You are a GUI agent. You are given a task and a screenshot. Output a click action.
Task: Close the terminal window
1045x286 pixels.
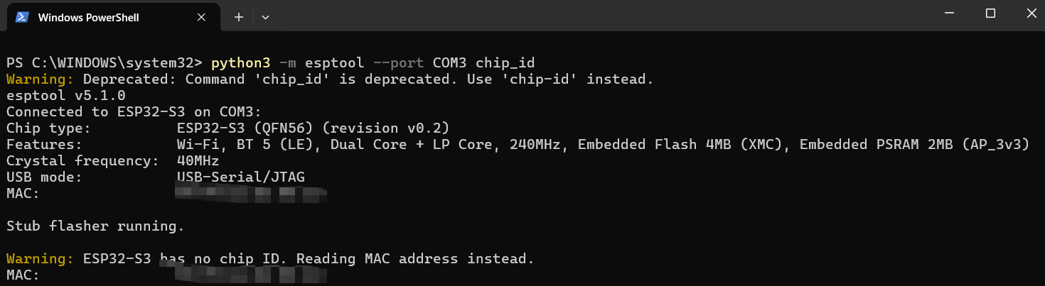(x=1031, y=13)
